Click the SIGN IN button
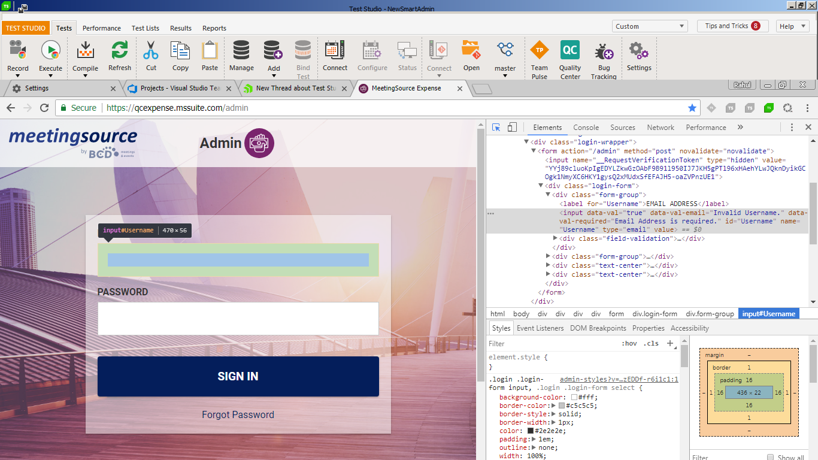Viewport: 818px width, 460px height. [238, 376]
